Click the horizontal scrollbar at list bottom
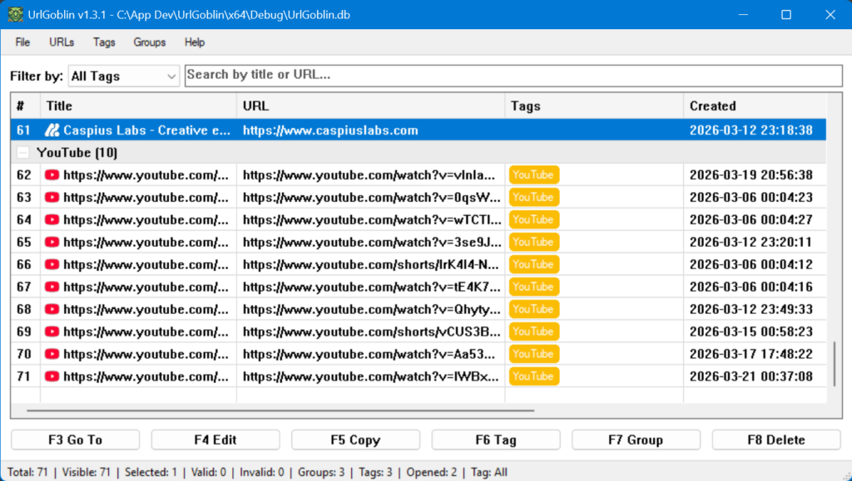The height and width of the screenshot is (481, 852). pyautogui.click(x=280, y=410)
